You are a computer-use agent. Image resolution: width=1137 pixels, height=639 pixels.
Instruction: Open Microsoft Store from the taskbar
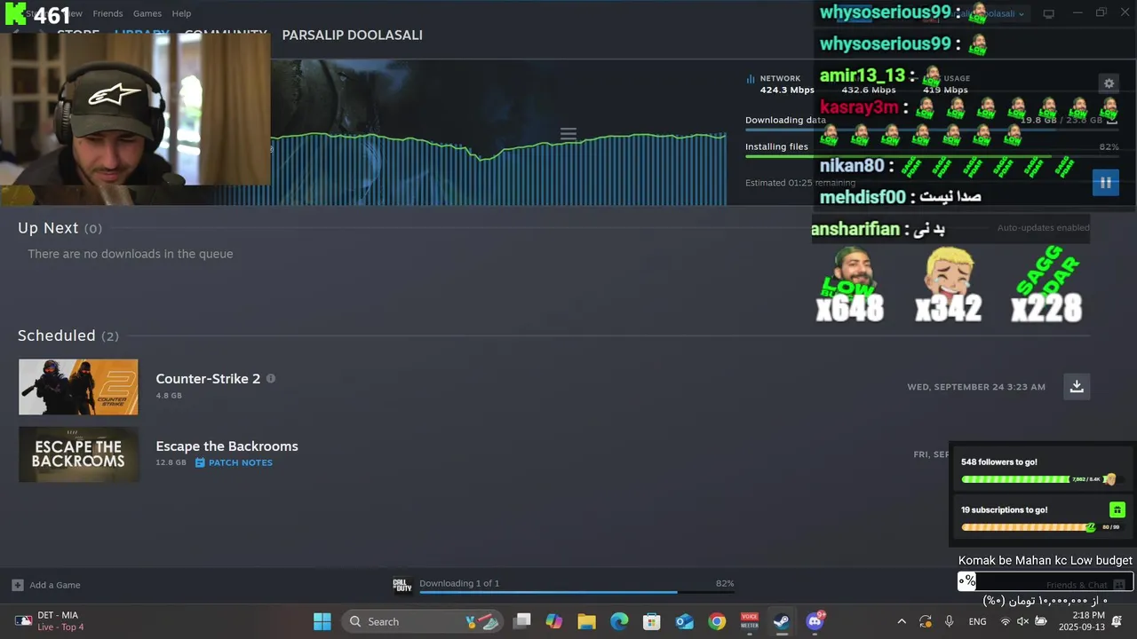click(x=652, y=621)
